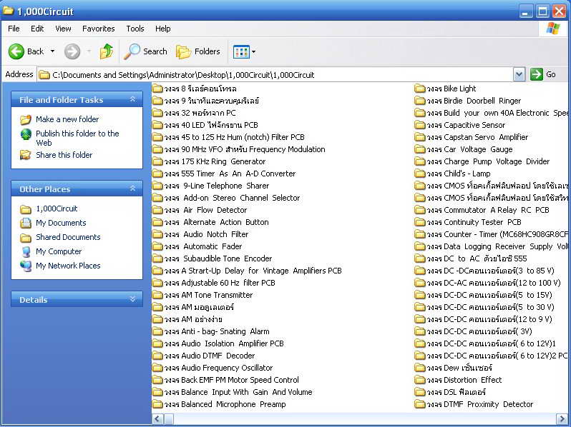Select folder icon for 555 Timer As An A-D Converter

click(157, 174)
